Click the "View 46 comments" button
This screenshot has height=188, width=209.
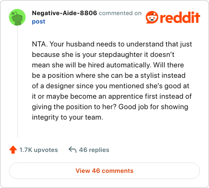(x=104, y=171)
